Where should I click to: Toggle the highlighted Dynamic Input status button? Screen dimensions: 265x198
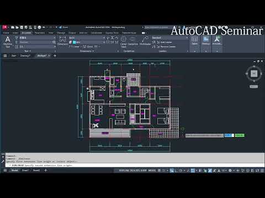point(172,170)
